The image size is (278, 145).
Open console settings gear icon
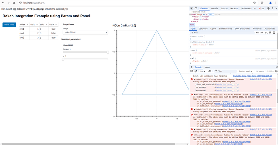pyautogui.click(x=276, y=71)
